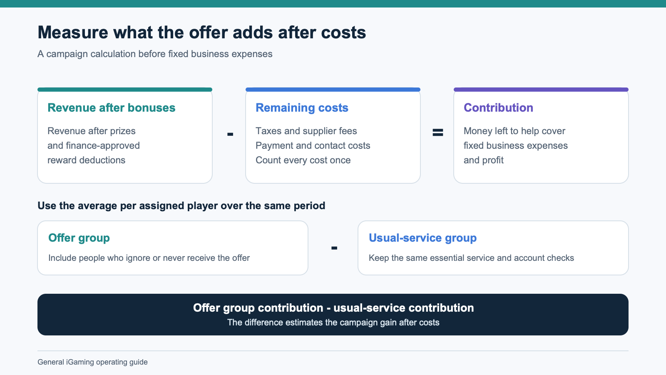
Task: Click the purple 'Contribution' heading
Action: 498,107
